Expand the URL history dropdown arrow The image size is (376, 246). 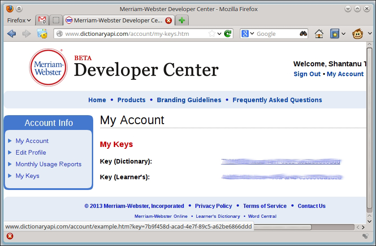[x=220, y=34]
